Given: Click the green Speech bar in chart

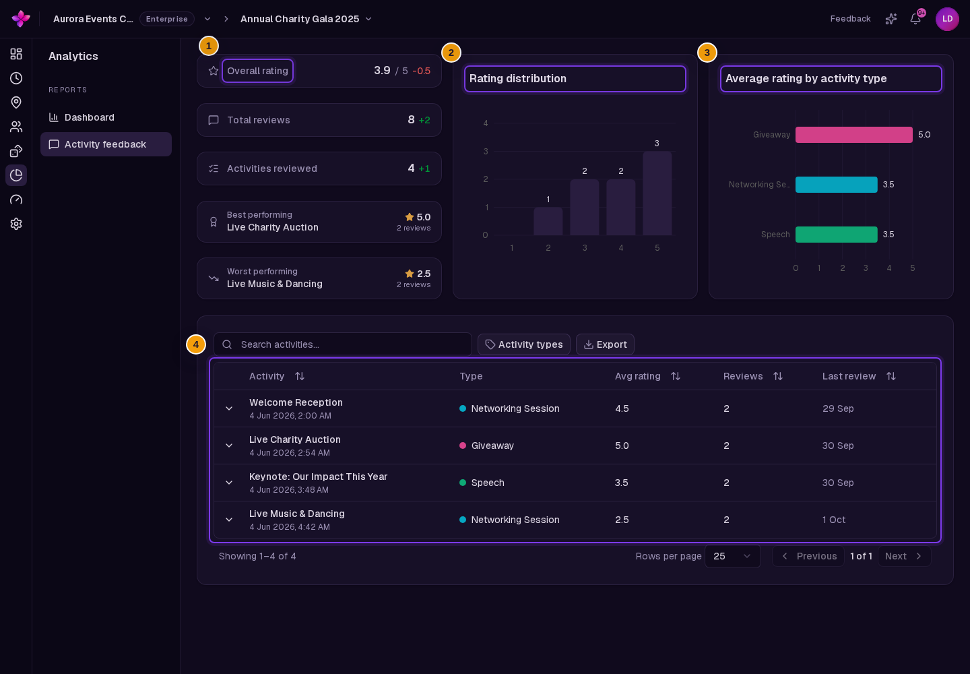Looking at the screenshot, I should point(837,235).
